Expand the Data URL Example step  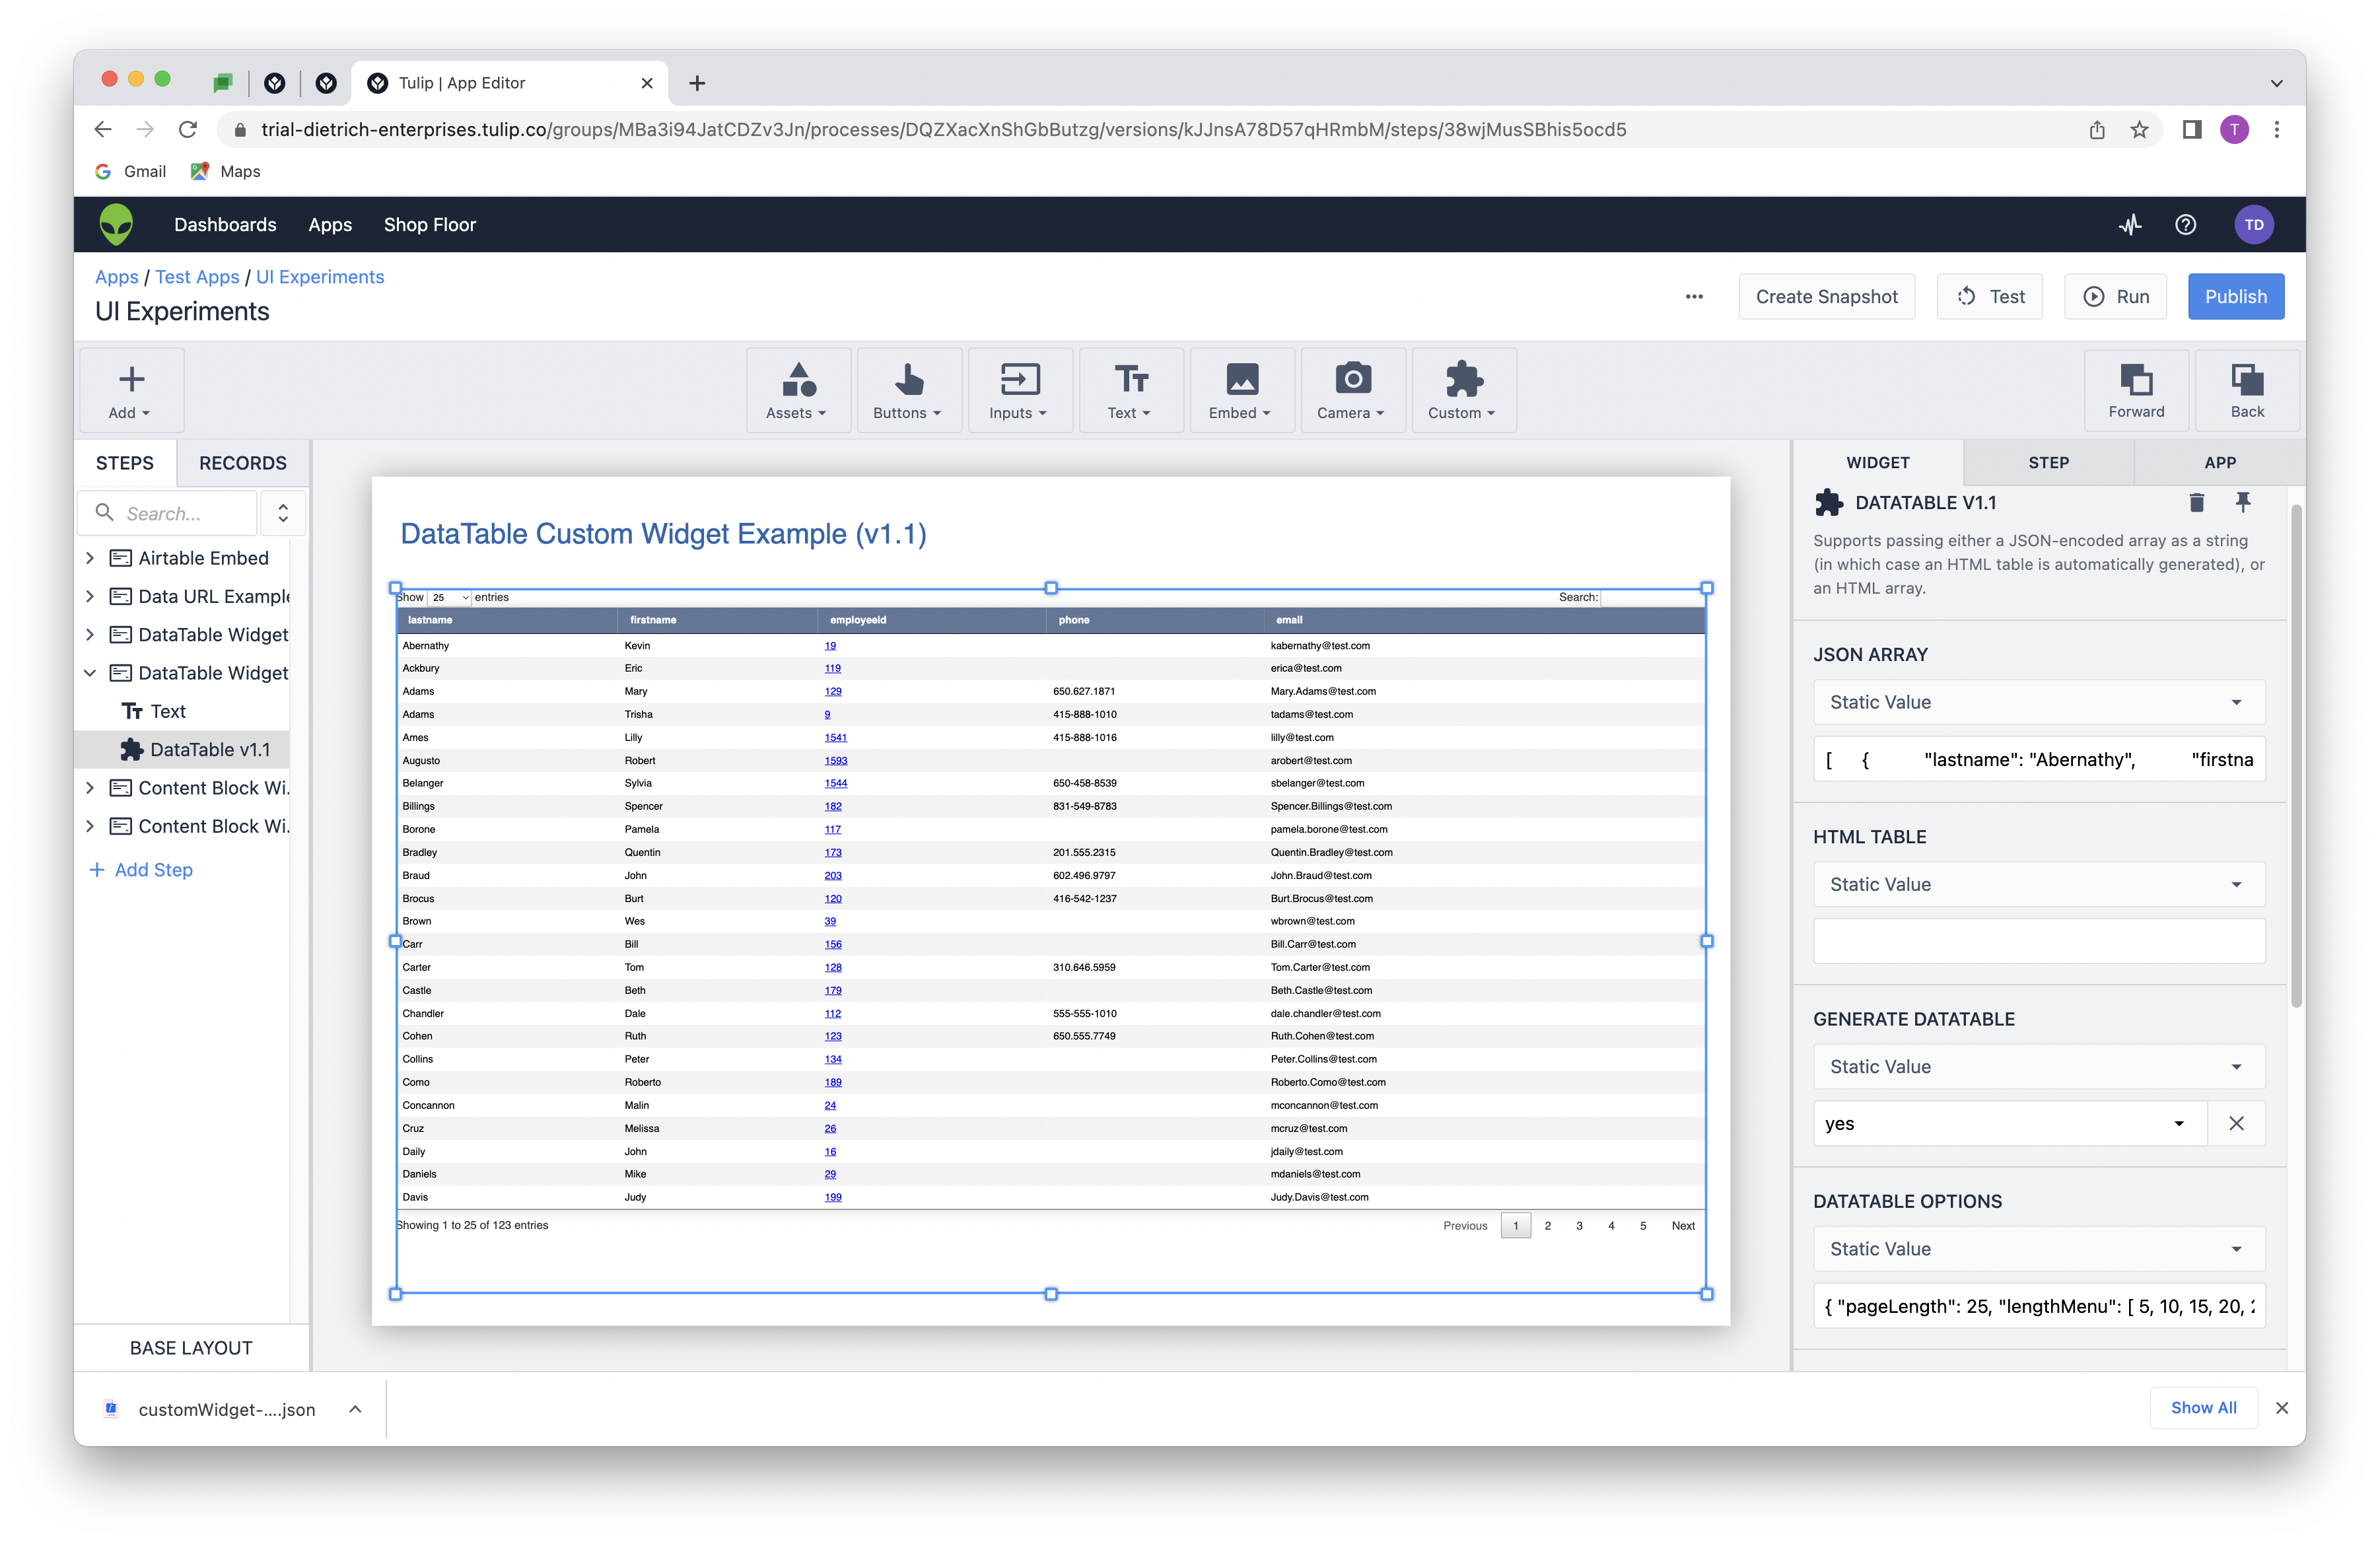[x=90, y=596]
